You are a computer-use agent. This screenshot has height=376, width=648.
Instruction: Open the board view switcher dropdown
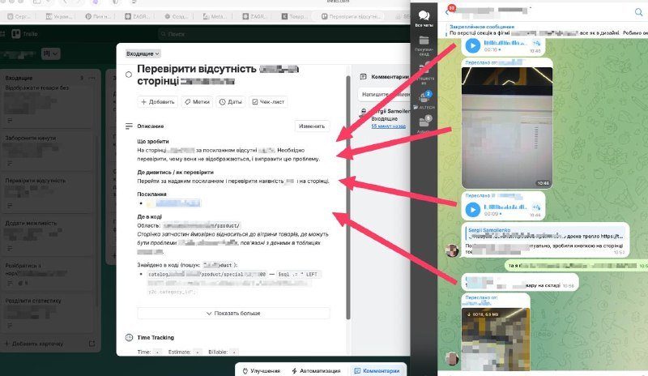click(x=51, y=53)
